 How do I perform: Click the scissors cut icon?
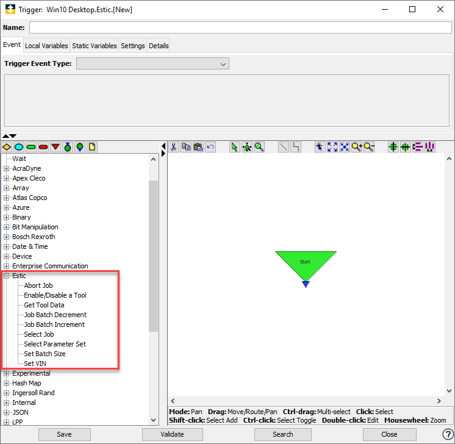(x=174, y=147)
